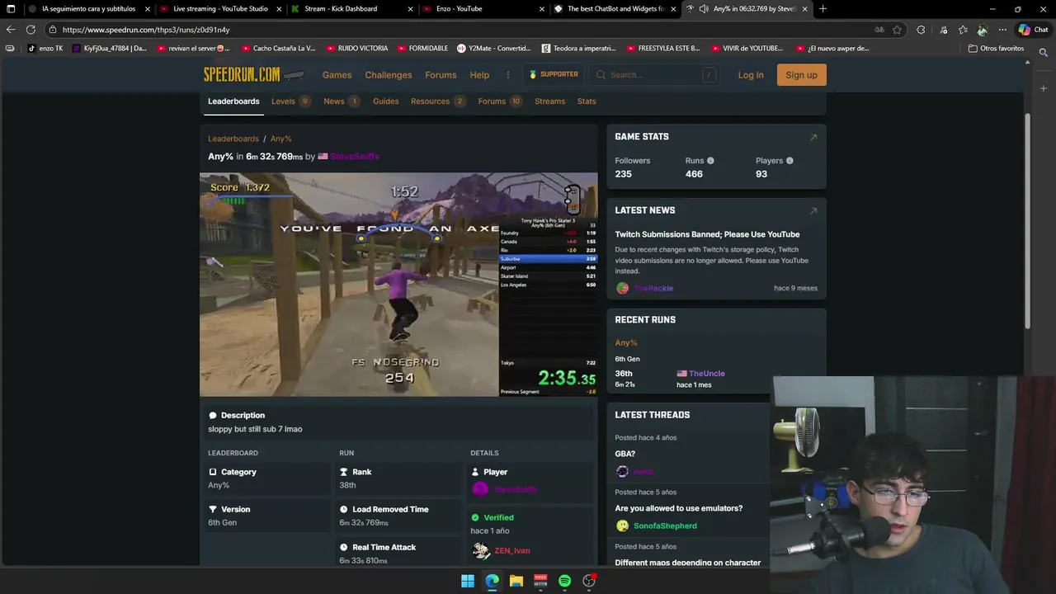This screenshot has width=1056, height=594.
Task: Open the browser Settings and more menu
Action: click(1002, 30)
